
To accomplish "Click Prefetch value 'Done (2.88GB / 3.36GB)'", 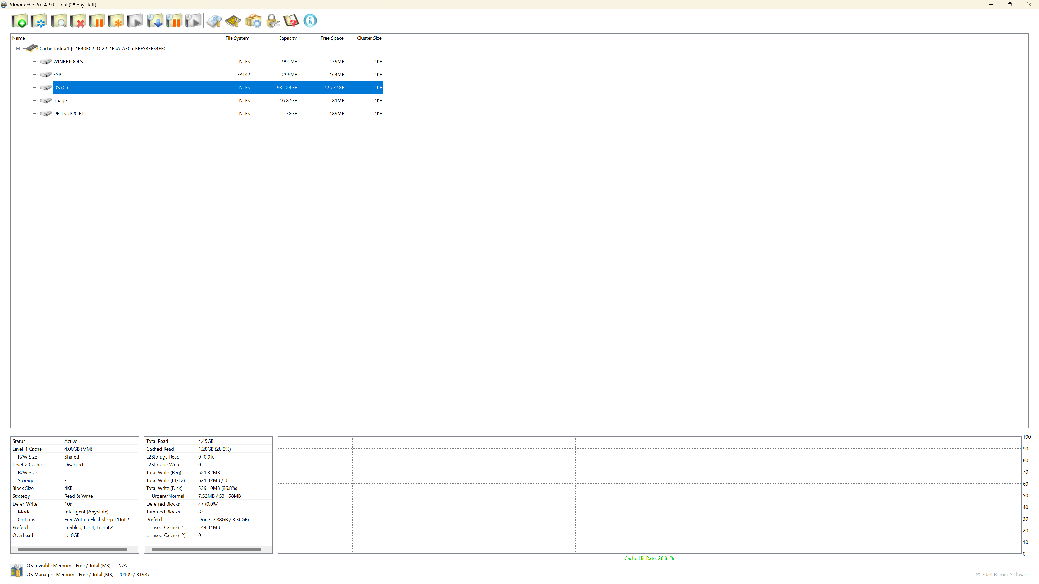I will 223,519.
